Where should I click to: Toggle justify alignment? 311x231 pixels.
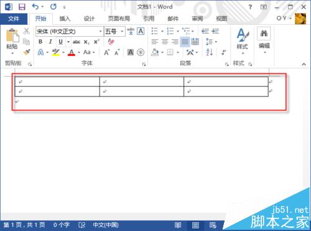coord(185,42)
